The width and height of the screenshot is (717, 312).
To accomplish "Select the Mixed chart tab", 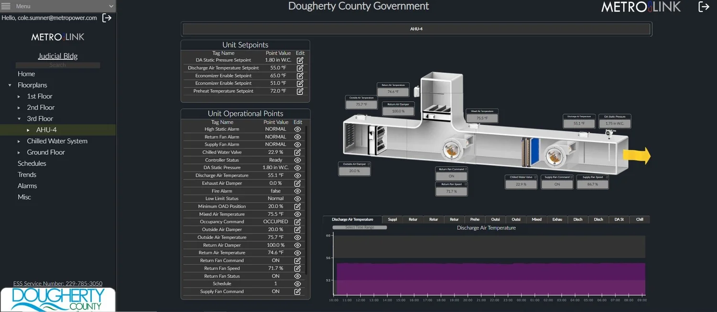I will [536, 219].
